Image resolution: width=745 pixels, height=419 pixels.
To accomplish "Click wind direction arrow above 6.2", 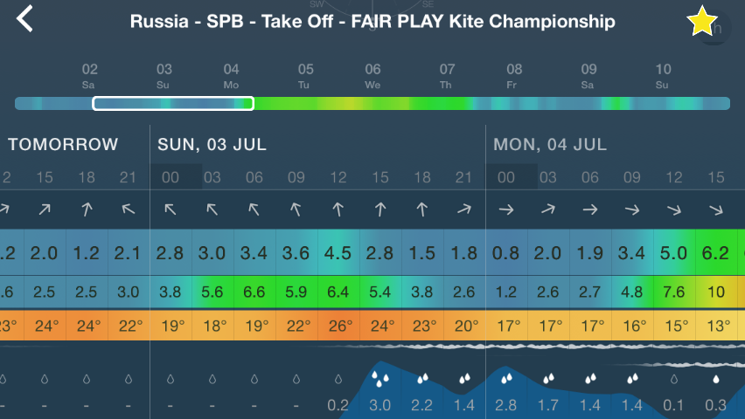I will tap(716, 209).
